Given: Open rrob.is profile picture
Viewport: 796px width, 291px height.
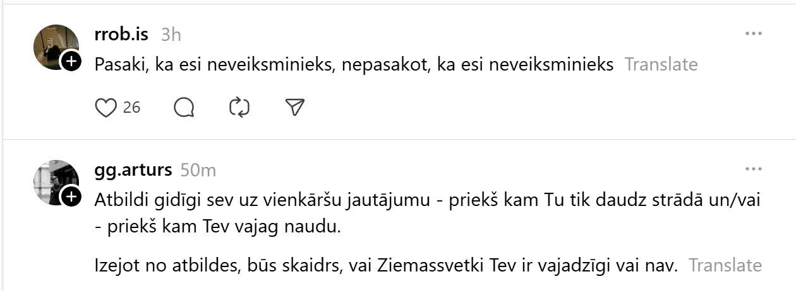Looking at the screenshot, I should click(53, 45).
